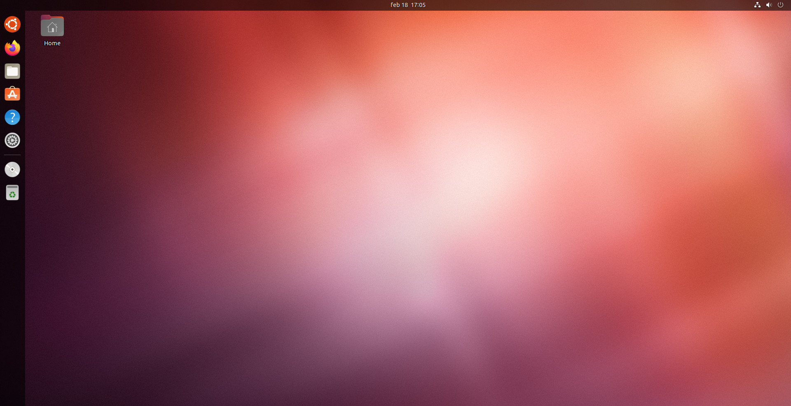Click the optical disc icon in the dock
Viewport: 791px width, 406px height.
tap(12, 169)
